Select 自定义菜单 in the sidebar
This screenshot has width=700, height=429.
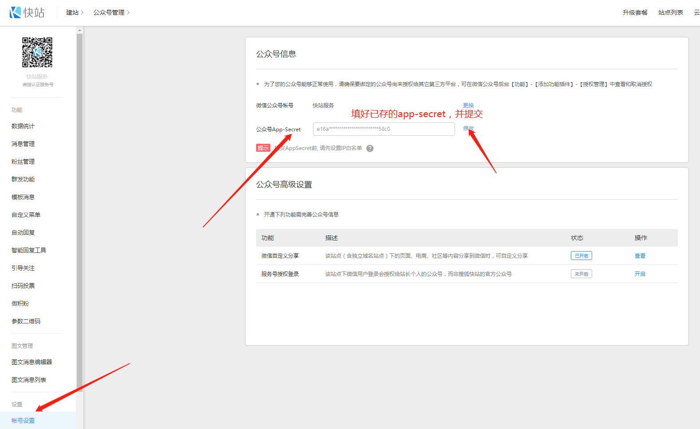pyautogui.click(x=26, y=215)
